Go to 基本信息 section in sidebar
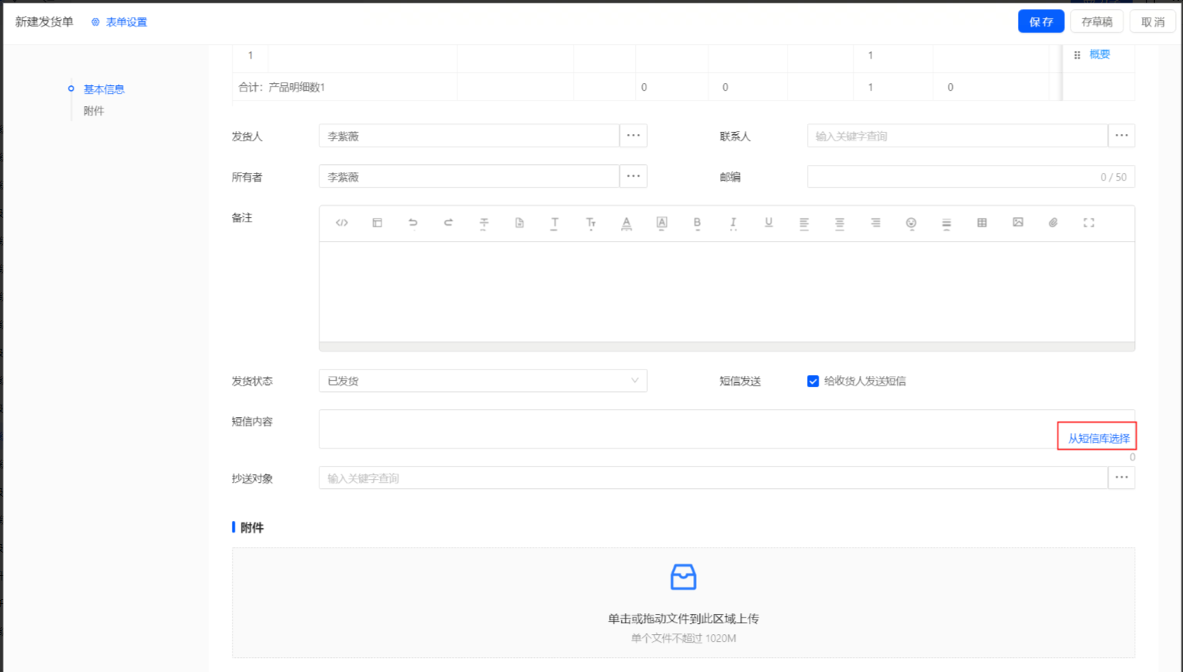This screenshot has width=1183, height=672. tap(104, 89)
